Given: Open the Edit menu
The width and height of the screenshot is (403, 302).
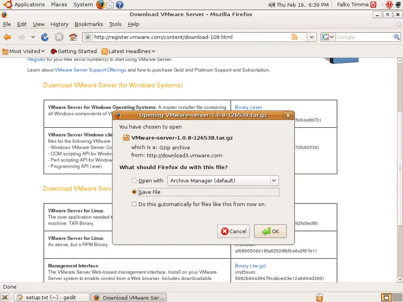Looking at the screenshot, I should [22, 24].
